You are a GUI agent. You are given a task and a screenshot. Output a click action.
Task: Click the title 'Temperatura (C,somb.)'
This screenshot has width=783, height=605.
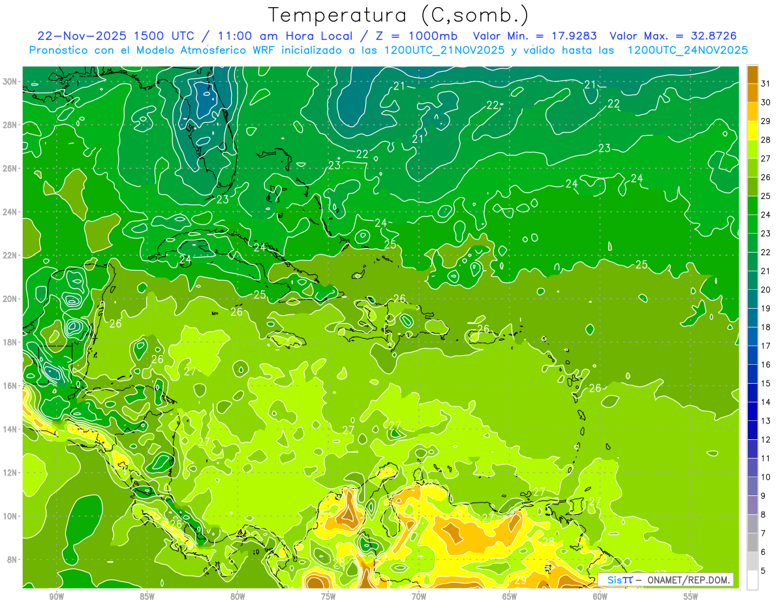click(x=399, y=15)
